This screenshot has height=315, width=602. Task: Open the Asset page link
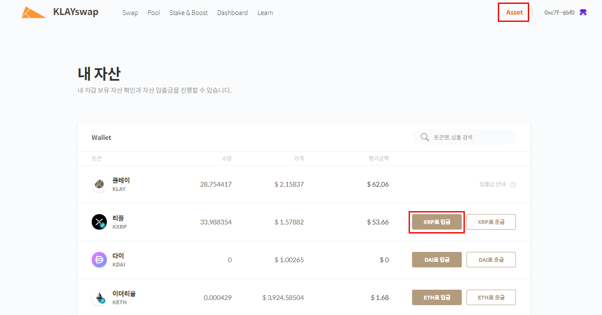(514, 12)
